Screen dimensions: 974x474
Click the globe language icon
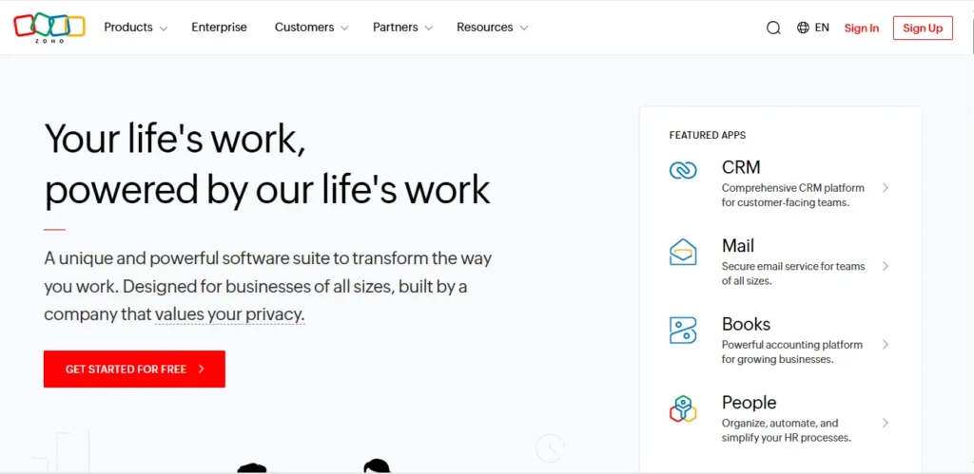[803, 28]
